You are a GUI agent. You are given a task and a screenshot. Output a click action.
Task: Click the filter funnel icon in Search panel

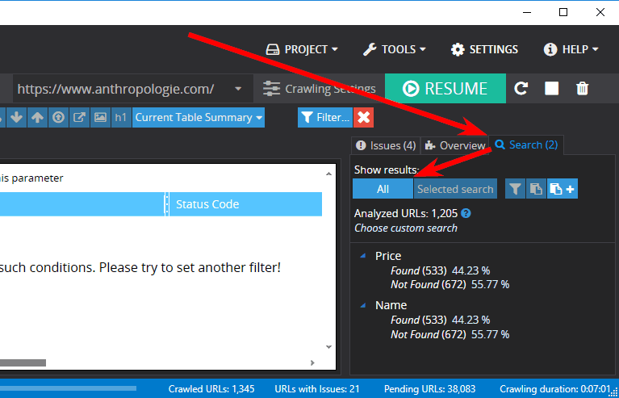(x=514, y=189)
